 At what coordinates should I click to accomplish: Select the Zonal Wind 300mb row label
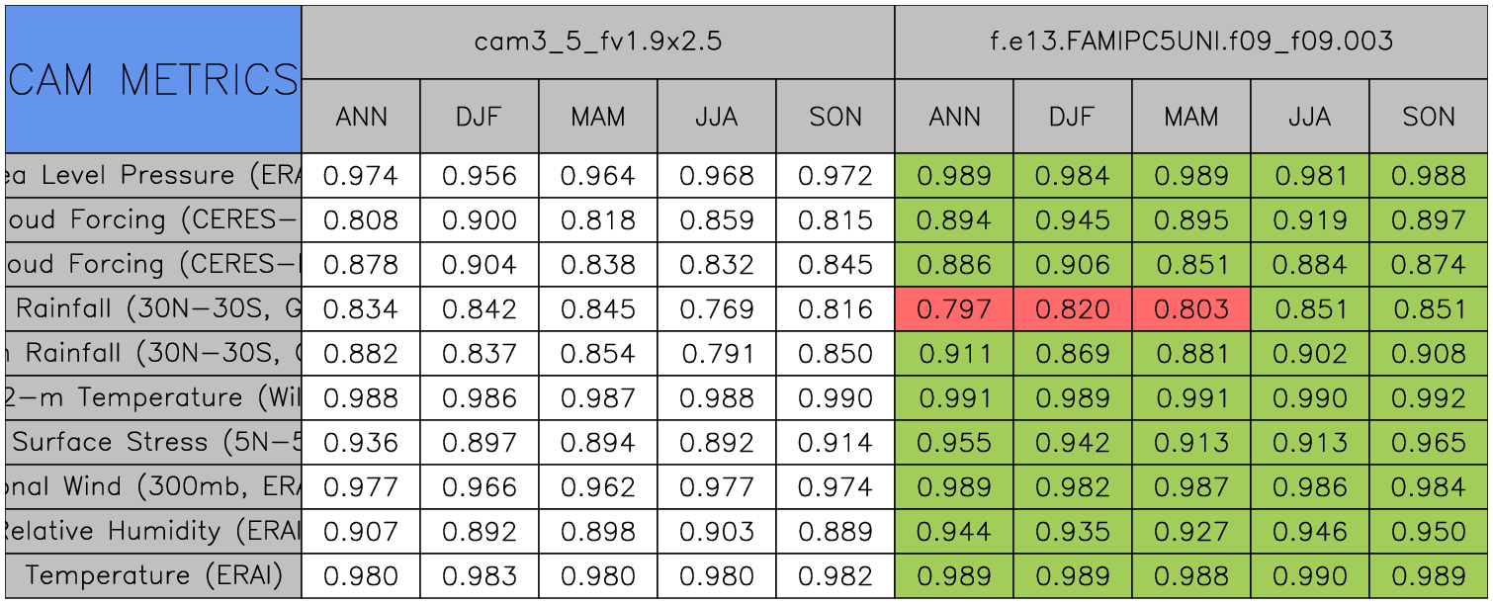152,487
